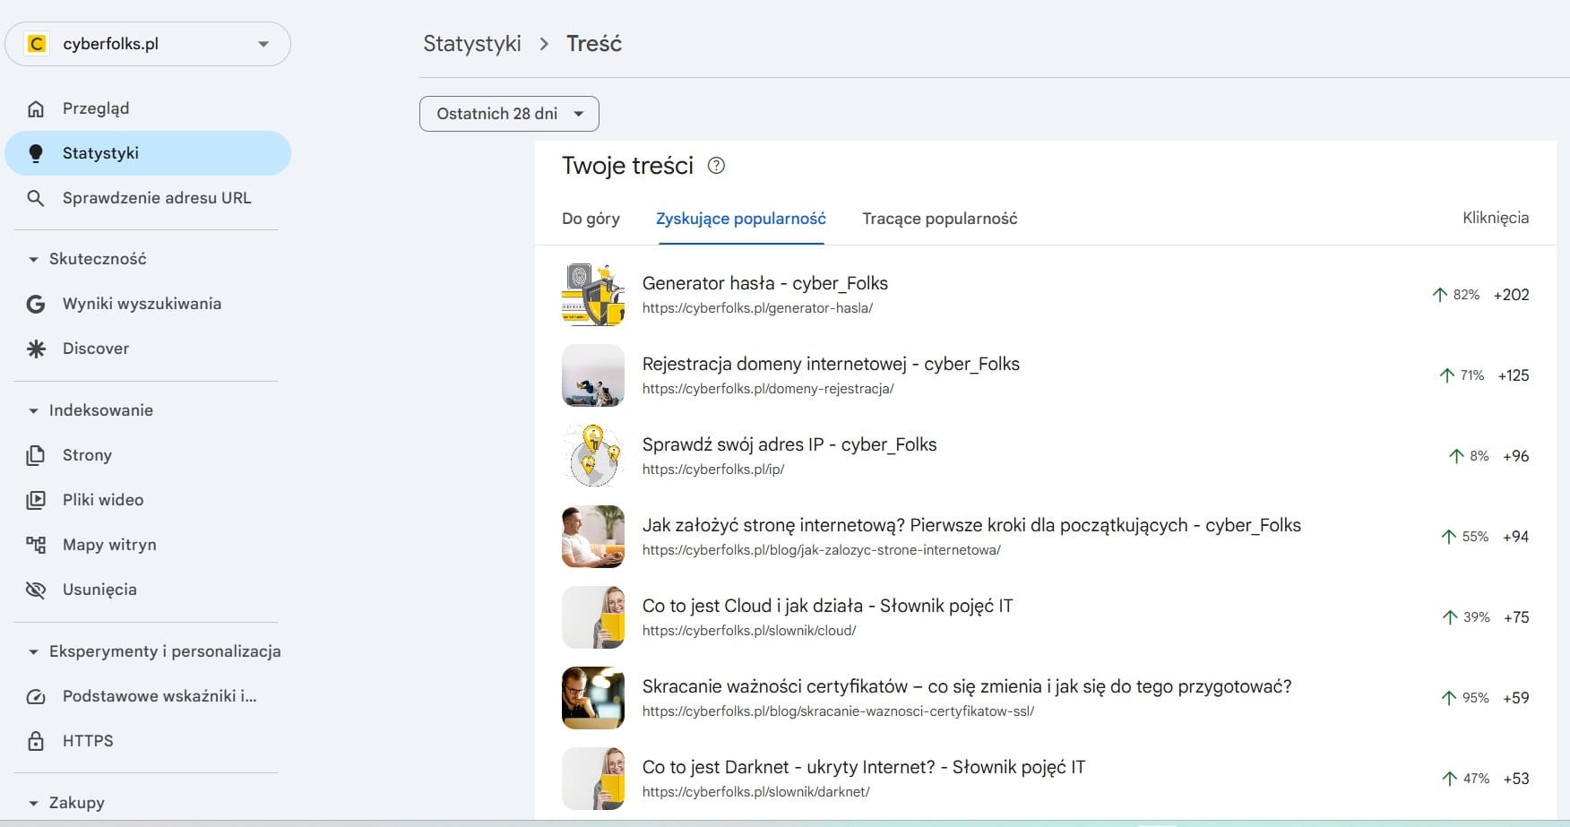Collapse the Eksperymenty i personalizacja section
Image resolution: width=1570 pixels, height=827 pixels.
point(33,651)
